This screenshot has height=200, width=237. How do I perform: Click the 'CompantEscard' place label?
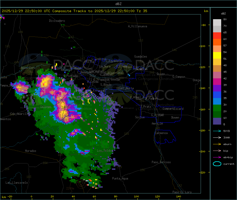[x=173, y=109]
